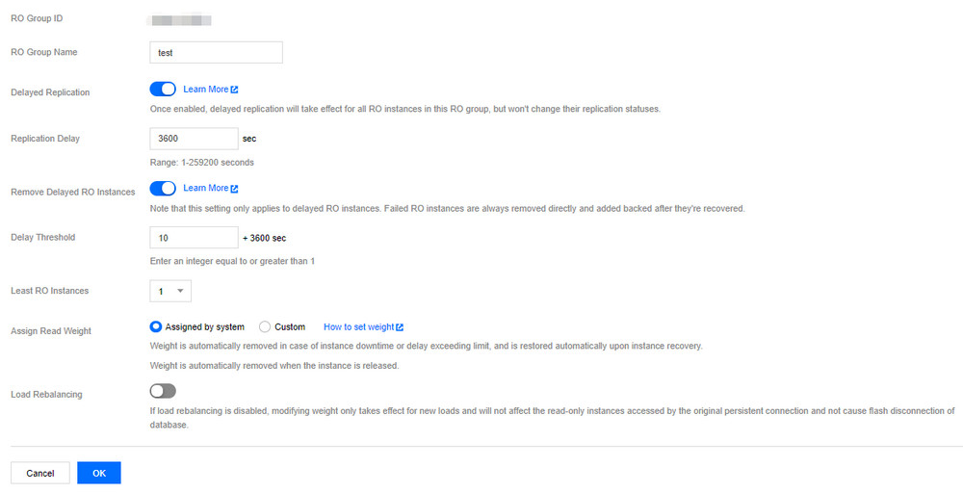Open the How to set weight link
The image size is (963, 493).
(x=358, y=327)
